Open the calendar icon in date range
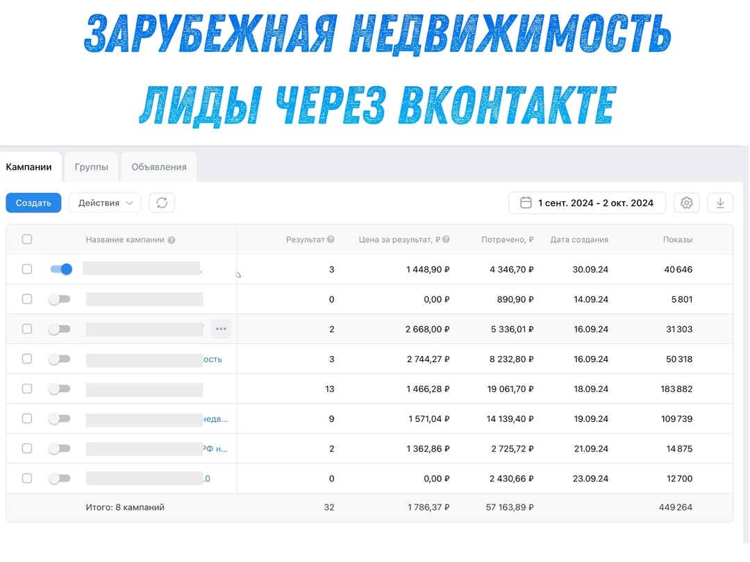This screenshot has width=750, height=562. click(526, 203)
